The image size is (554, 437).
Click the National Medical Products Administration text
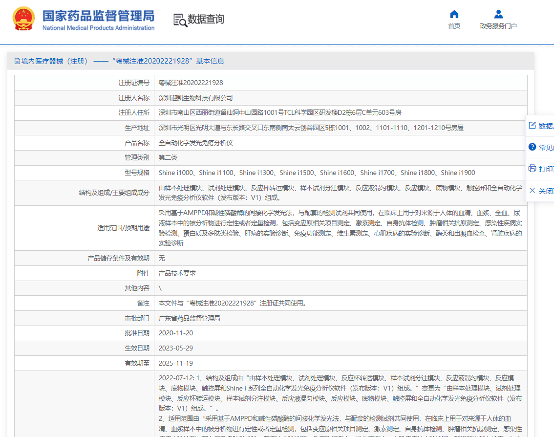99,28
